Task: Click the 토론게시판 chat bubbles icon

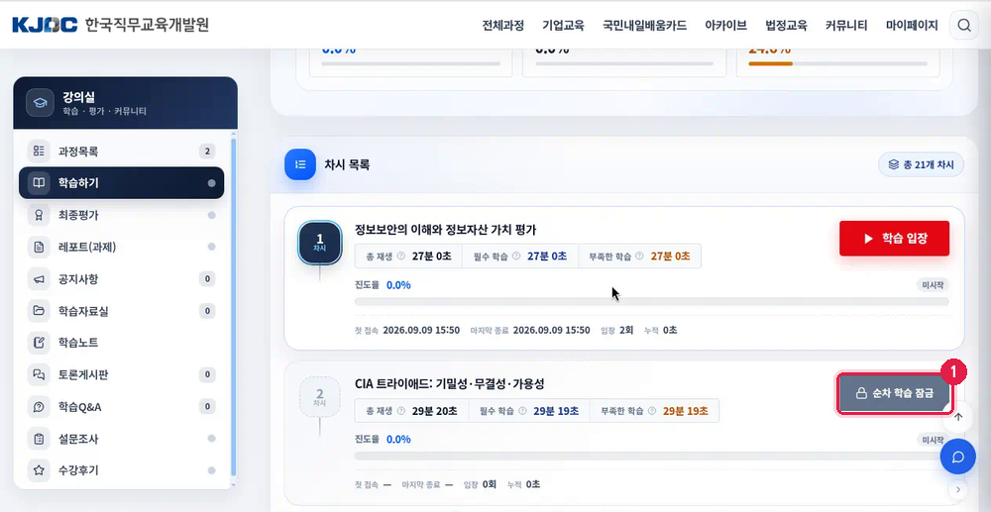Action: tap(39, 375)
